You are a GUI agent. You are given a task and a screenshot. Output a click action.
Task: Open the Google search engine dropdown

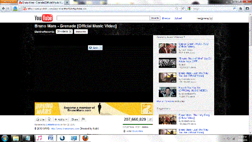coord(189,9)
